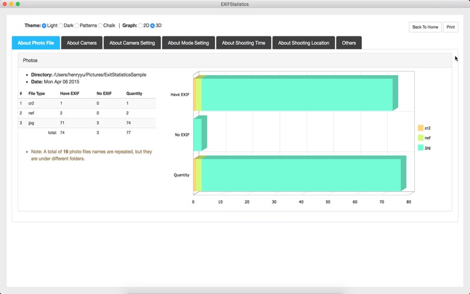Minimize the EXIFStatistics window
The image size is (470, 294).
[11, 4]
